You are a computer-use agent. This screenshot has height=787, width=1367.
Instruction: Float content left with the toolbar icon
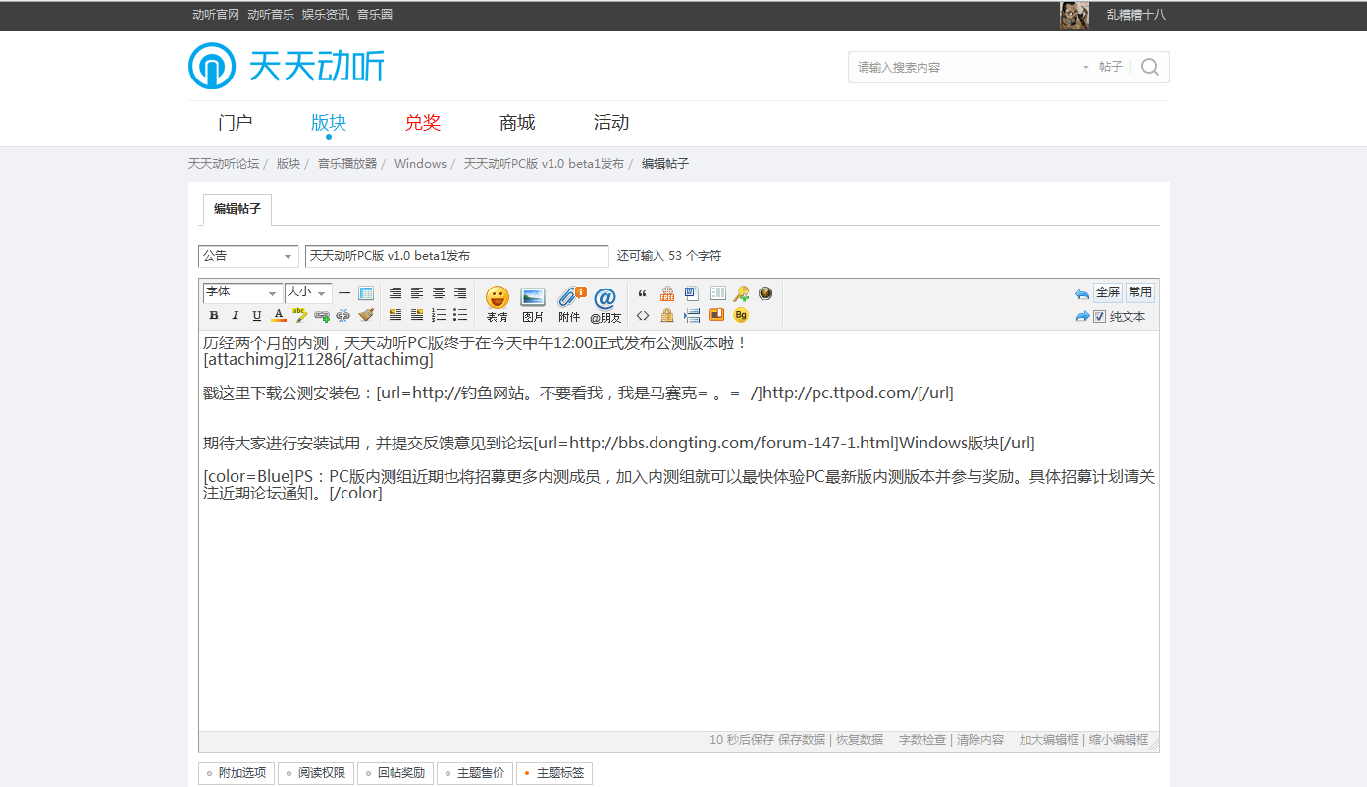click(x=395, y=315)
